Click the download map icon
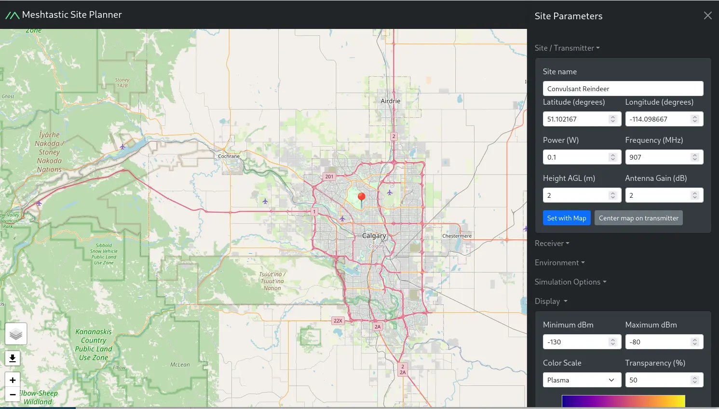Image resolution: width=719 pixels, height=409 pixels. 13,358
